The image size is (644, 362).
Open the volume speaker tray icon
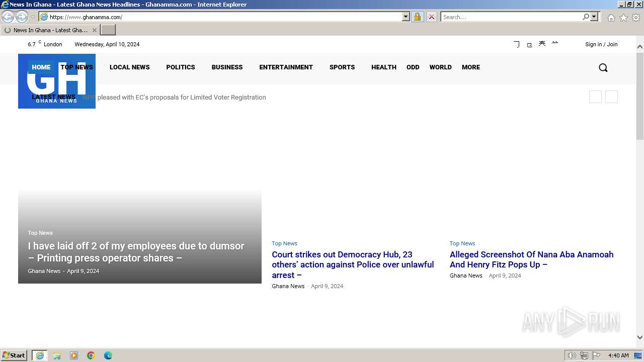pyautogui.click(x=572, y=355)
